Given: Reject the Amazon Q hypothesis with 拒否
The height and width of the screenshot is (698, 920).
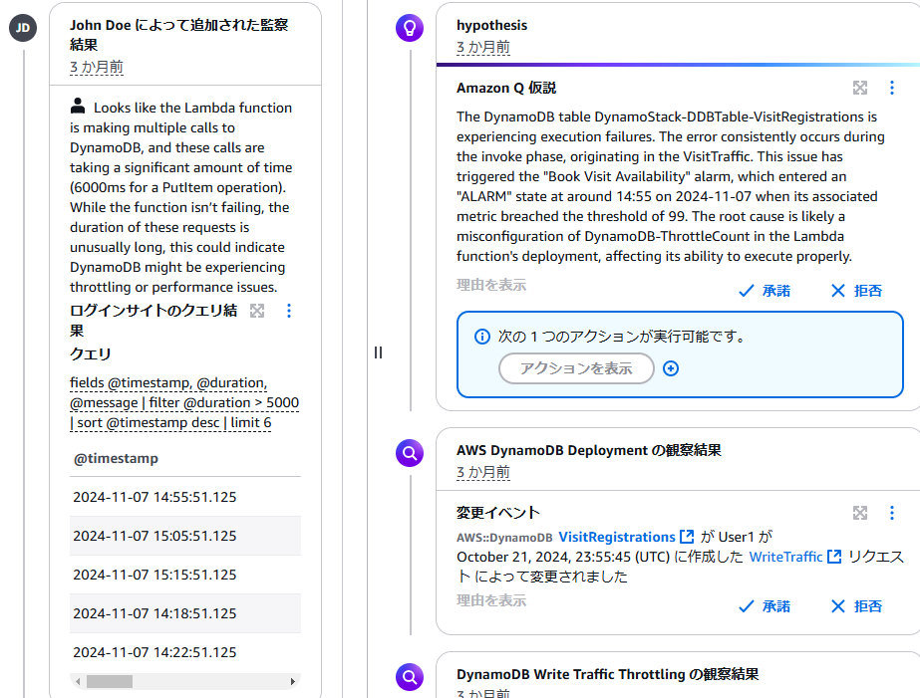Looking at the screenshot, I should point(856,291).
